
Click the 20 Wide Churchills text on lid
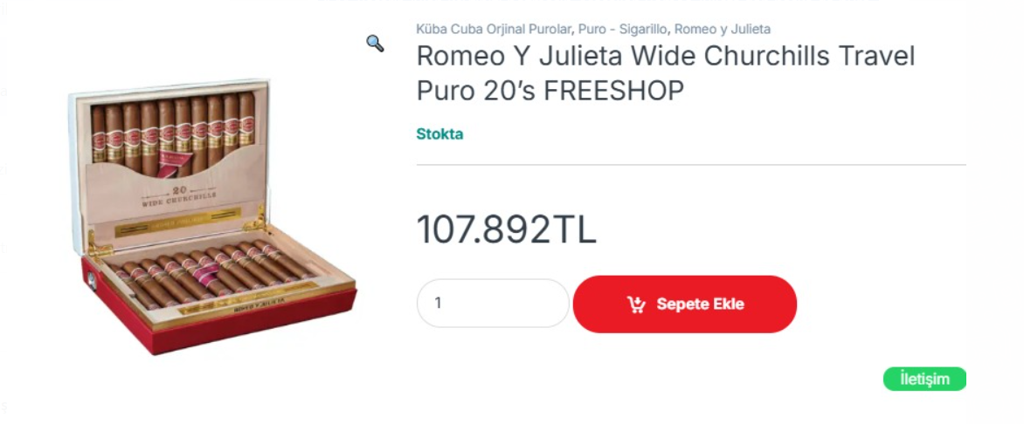(x=179, y=197)
